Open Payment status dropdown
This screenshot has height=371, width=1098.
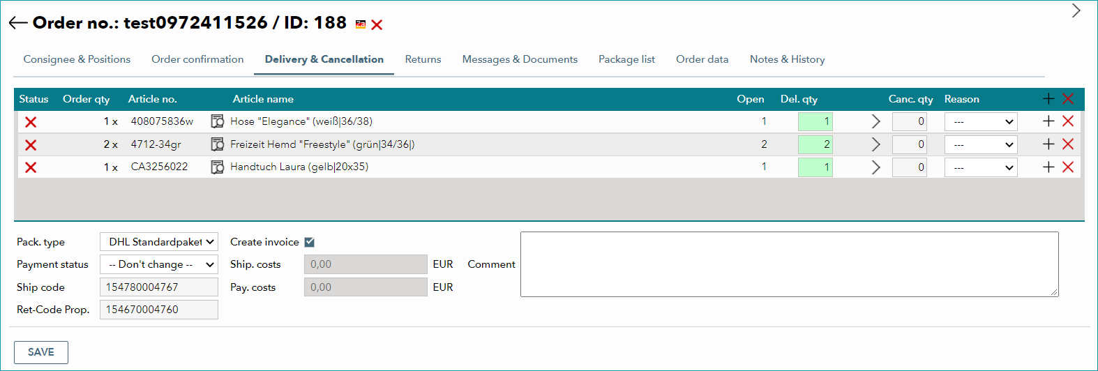pos(159,264)
